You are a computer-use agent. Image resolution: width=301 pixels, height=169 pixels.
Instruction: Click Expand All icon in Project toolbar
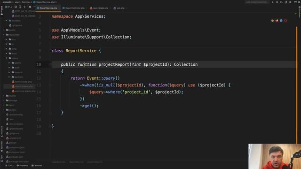[20, 7]
